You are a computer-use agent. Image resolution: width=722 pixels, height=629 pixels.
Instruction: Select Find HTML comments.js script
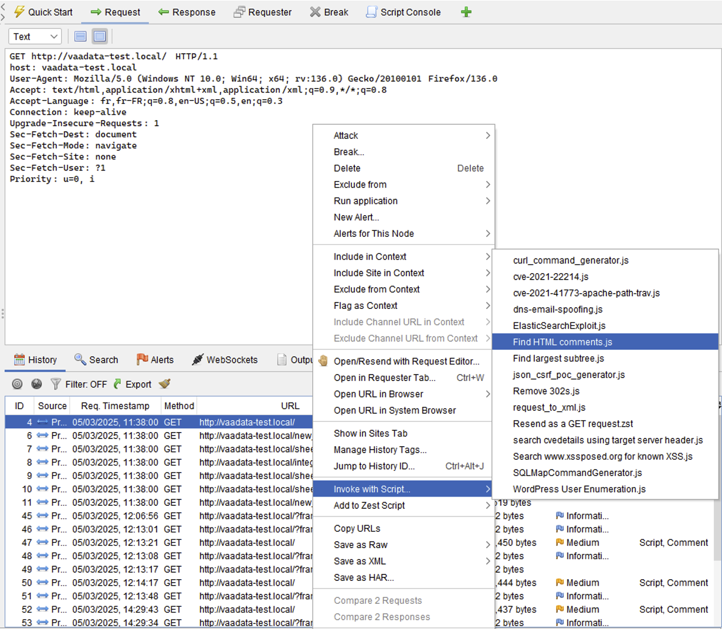pos(562,342)
